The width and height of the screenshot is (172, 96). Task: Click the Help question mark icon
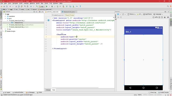(80, 6)
